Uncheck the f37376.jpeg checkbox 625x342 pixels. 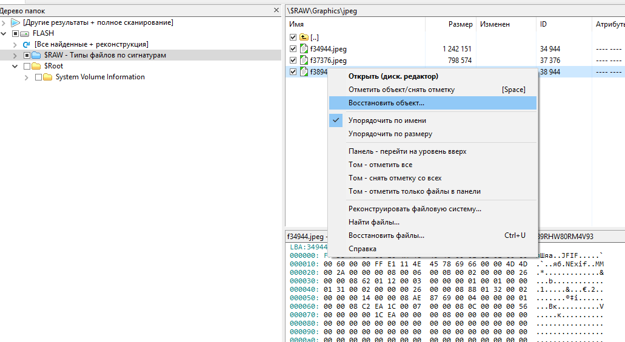(293, 61)
